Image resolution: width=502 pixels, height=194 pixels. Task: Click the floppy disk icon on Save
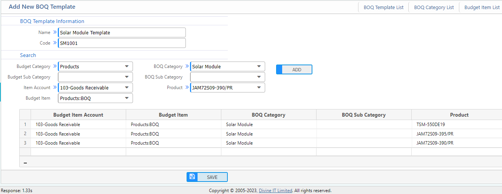(192, 177)
